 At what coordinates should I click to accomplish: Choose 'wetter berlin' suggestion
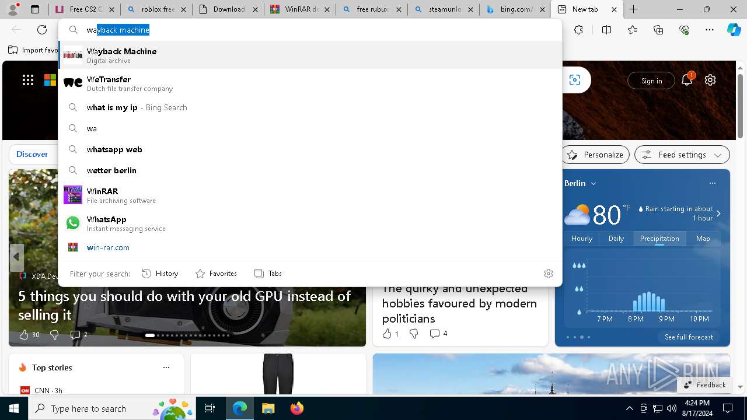(310, 170)
